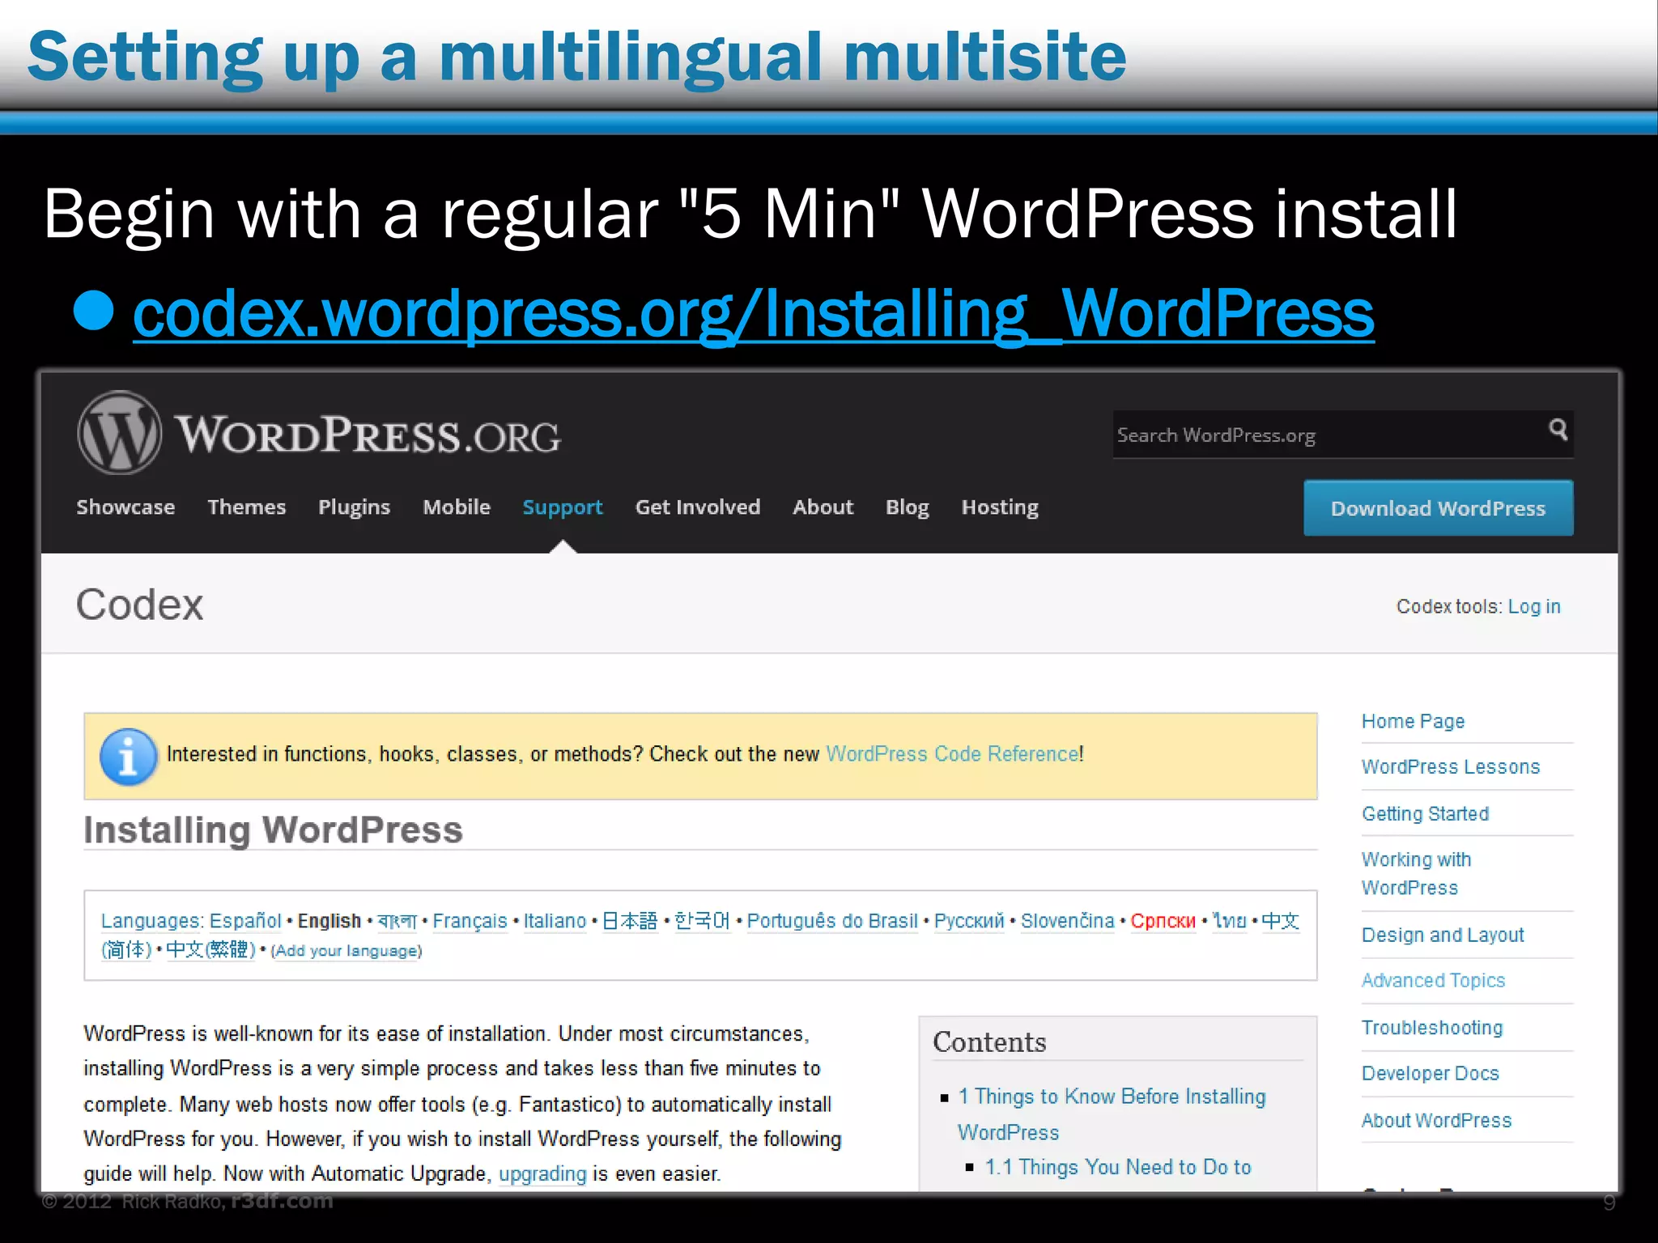Select the Português do Brasil language link
The image size is (1658, 1243).
click(832, 921)
